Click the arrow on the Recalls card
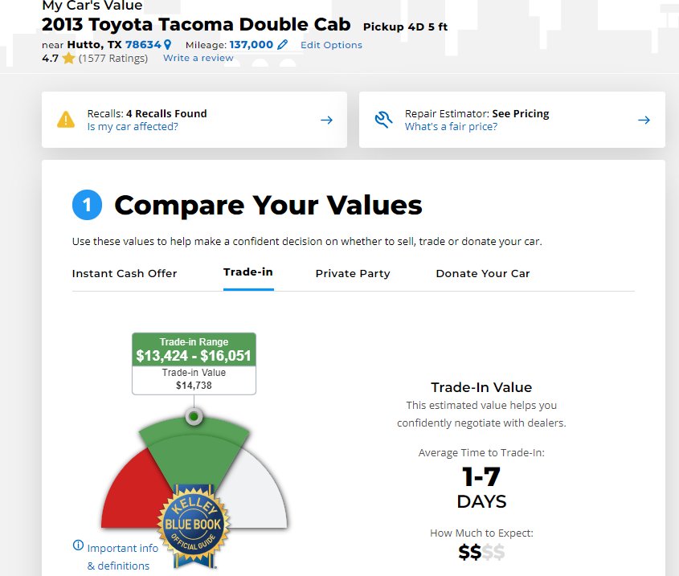 (x=326, y=120)
